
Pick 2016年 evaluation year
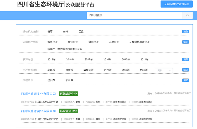pos(107,60)
